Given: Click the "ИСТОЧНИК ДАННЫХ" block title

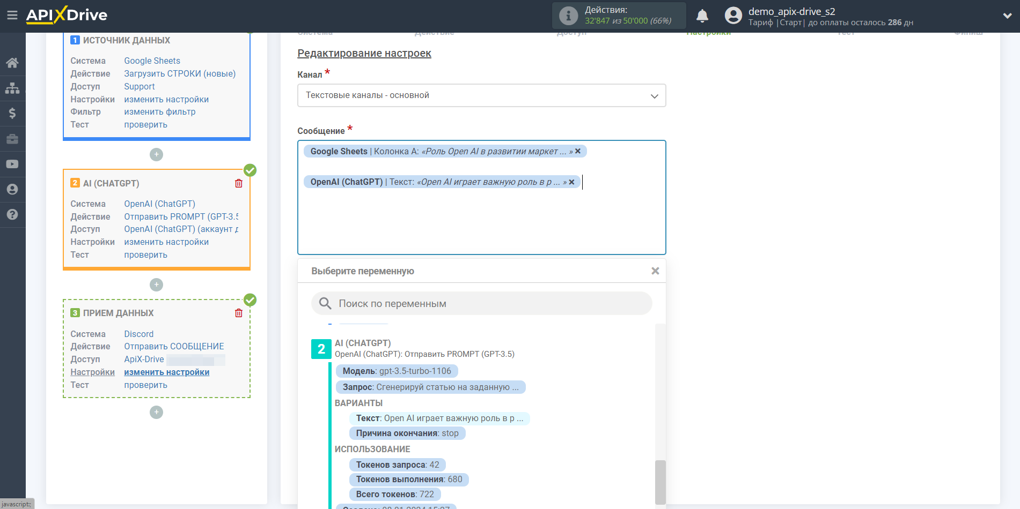Looking at the screenshot, I should [126, 40].
